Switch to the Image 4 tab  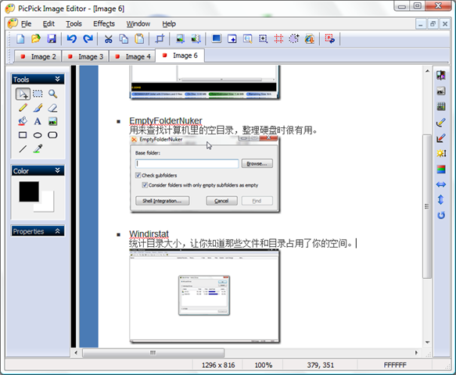point(132,57)
